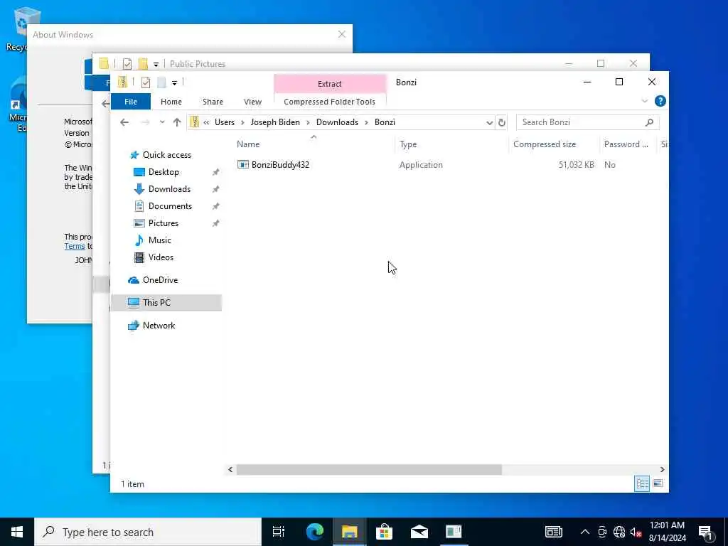728x546 pixels.
Task: Open the Help question mark icon
Action: pos(660,101)
